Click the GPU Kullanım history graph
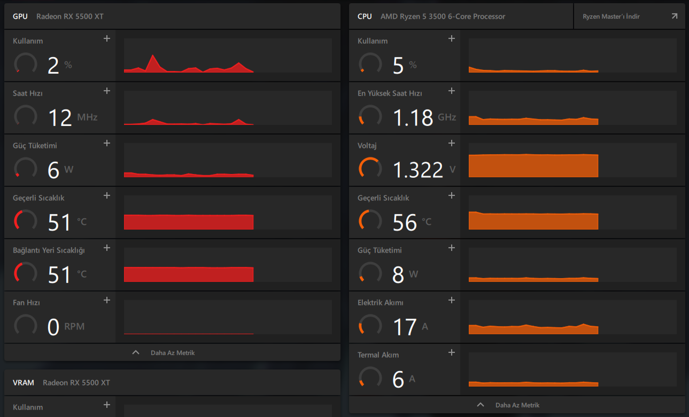 click(228, 56)
